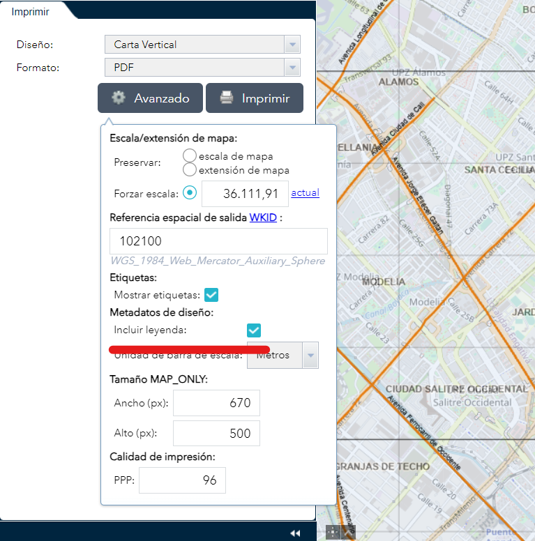
Task: Click the Escala/extensión de mapa heading
Action: (174, 138)
